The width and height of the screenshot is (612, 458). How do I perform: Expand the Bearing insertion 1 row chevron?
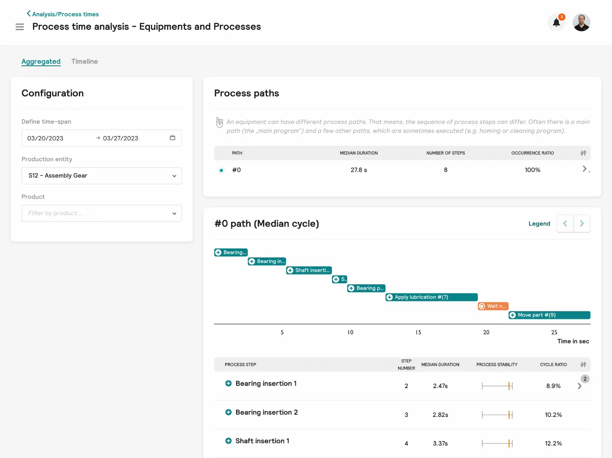click(x=579, y=386)
